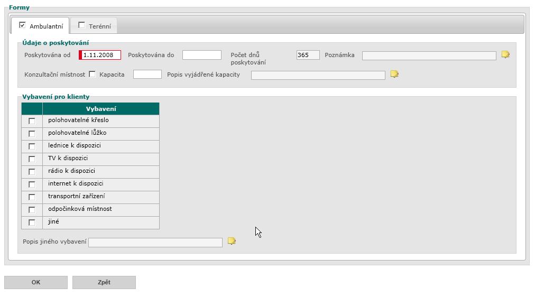Select the odpočinková místnost row text
This screenshot has height=297, width=535.
pyautogui.click(x=80, y=209)
